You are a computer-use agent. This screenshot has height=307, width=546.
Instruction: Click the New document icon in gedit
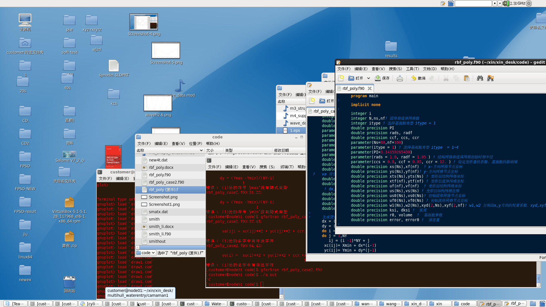click(341, 78)
